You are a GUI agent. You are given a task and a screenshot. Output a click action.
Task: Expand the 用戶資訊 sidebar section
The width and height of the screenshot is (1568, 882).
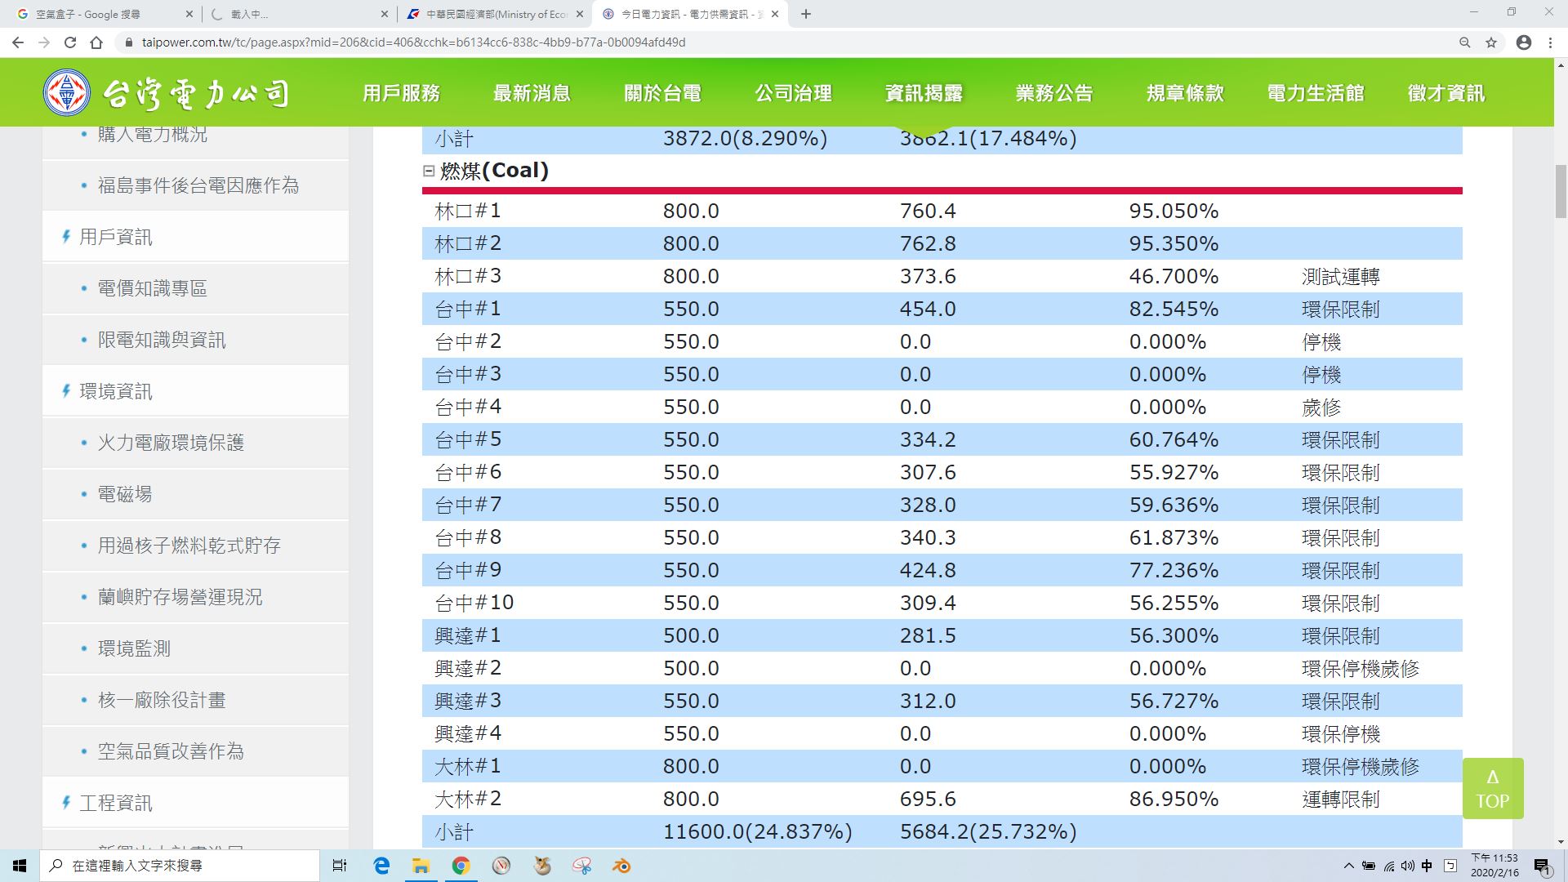coord(115,238)
